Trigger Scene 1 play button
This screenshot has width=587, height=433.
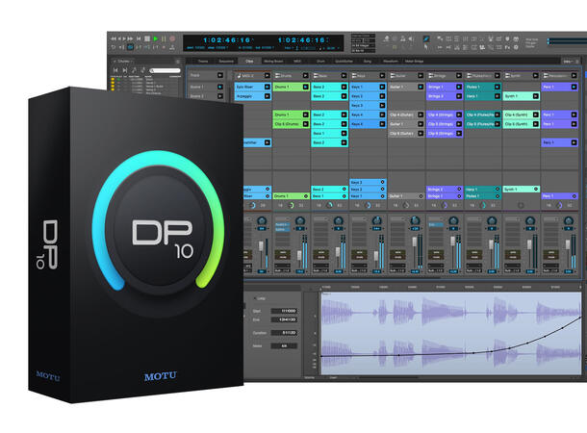220,87
